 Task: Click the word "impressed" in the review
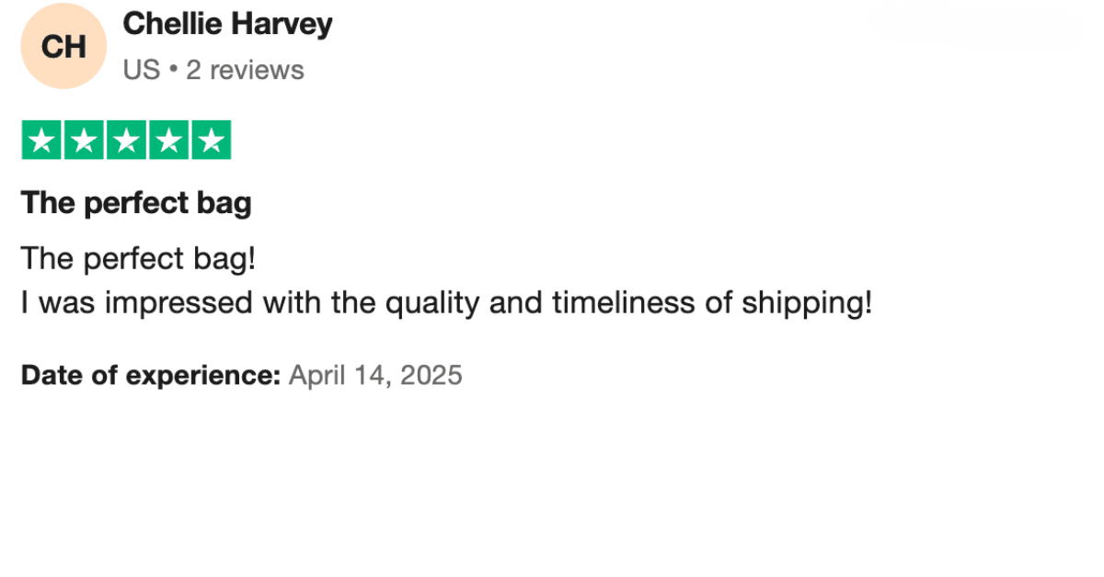pos(178,303)
